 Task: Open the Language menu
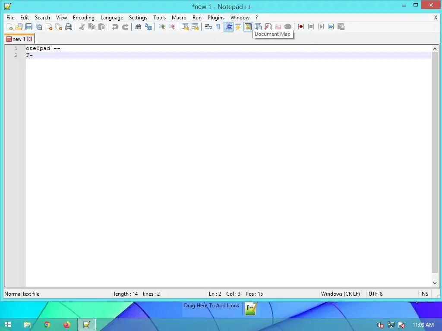pos(112,17)
